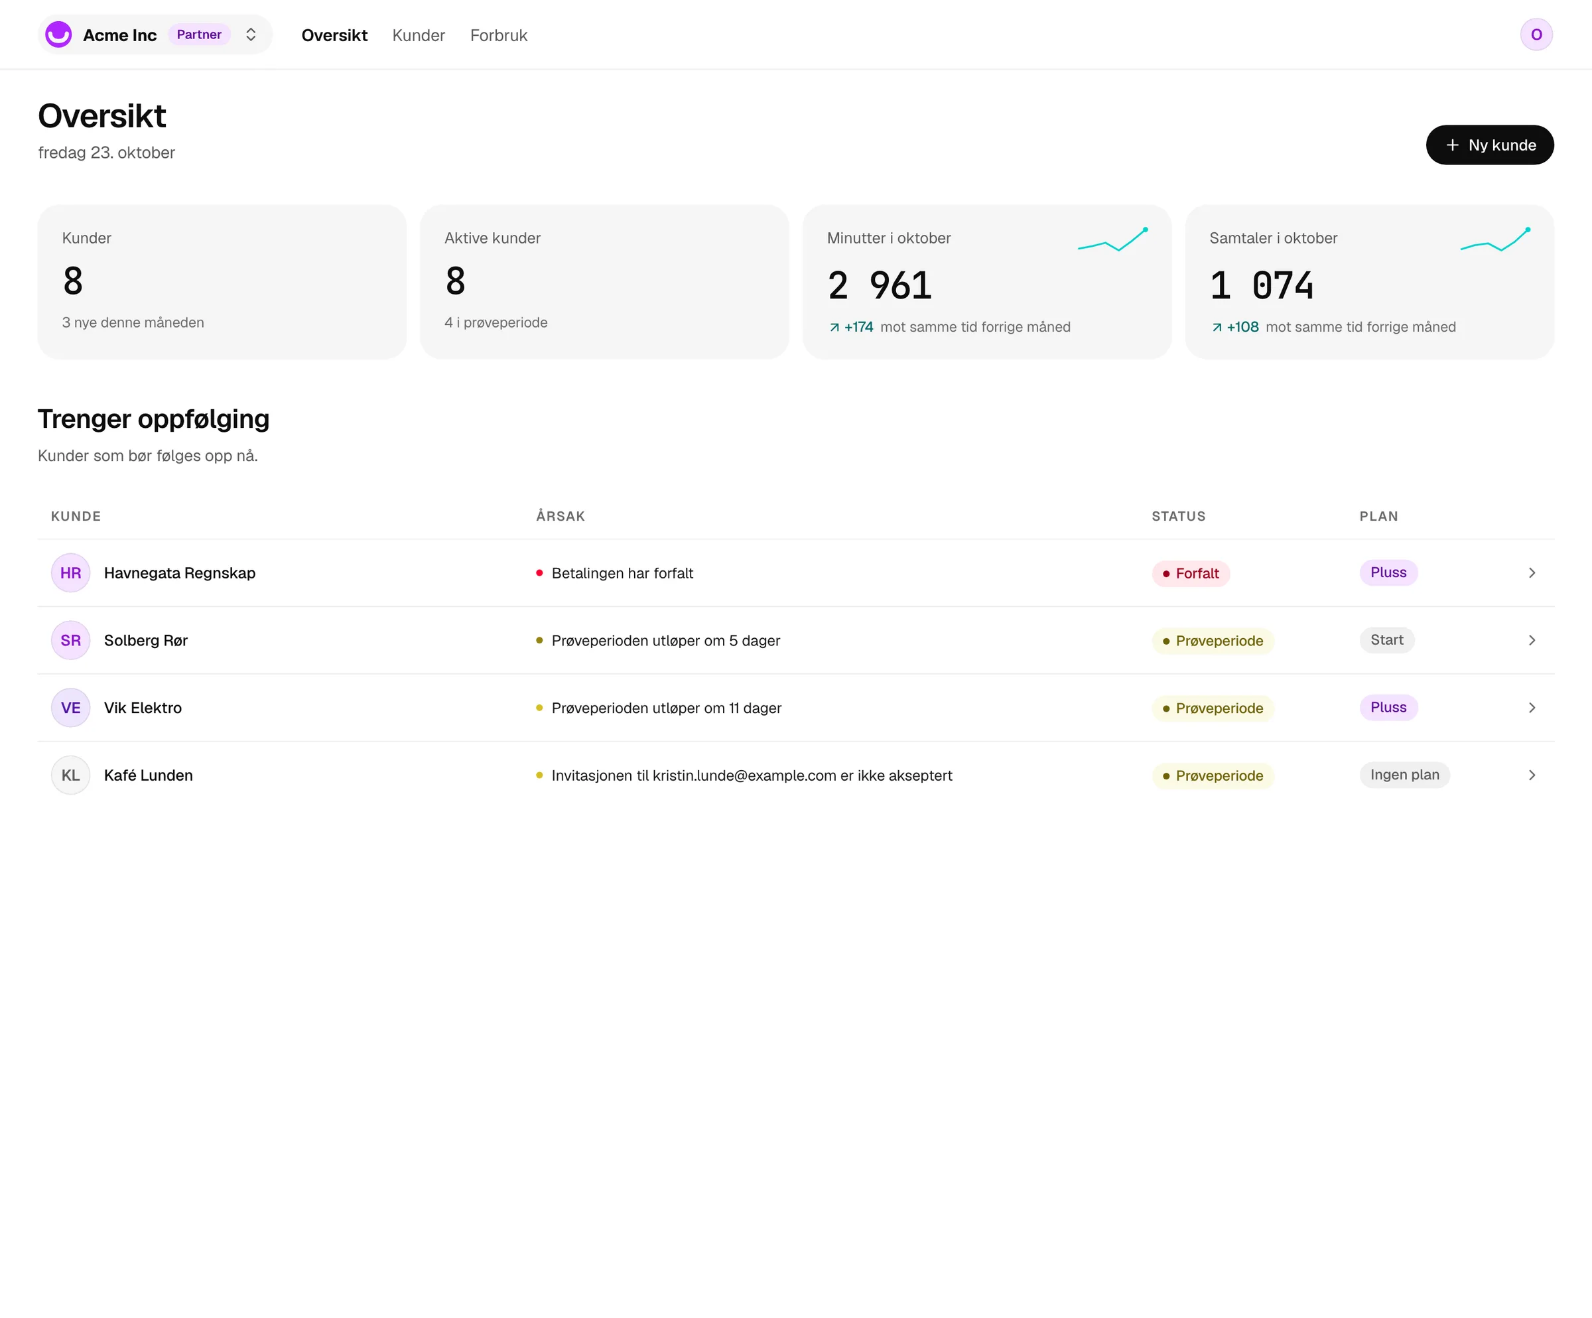Open the user avatar menu labeled O
Viewport: 1592px width, 1318px height.
pos(1536,35)
